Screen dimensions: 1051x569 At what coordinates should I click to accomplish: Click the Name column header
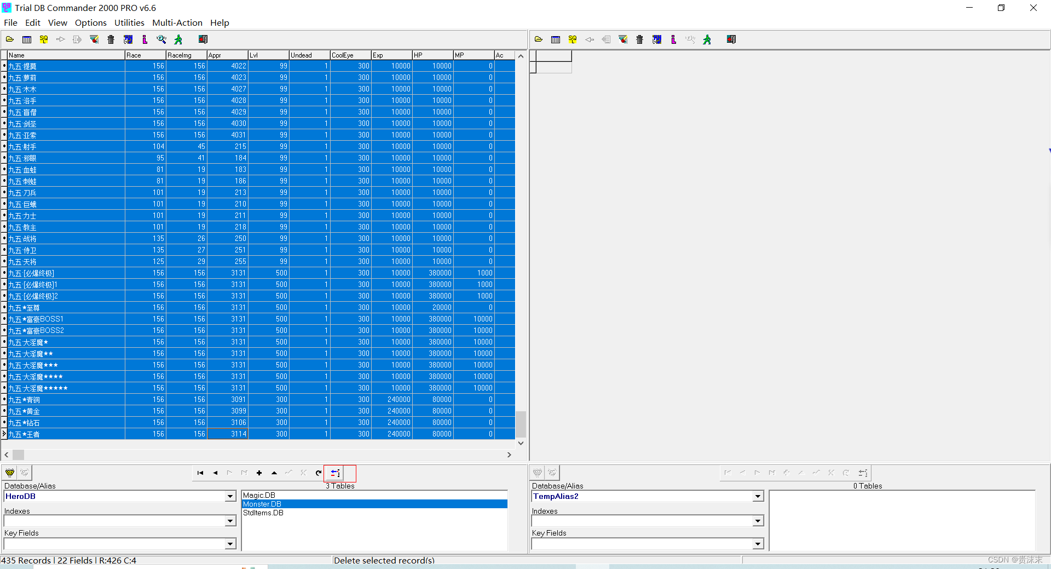click(66, 55)
